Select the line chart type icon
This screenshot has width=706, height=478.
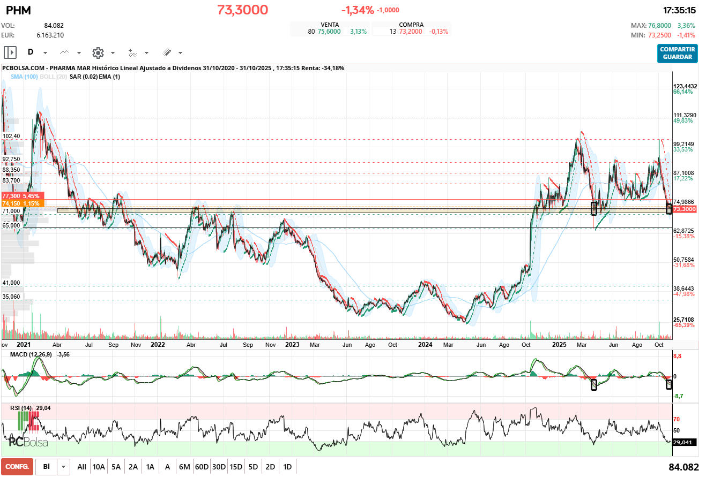pos(64,52)
